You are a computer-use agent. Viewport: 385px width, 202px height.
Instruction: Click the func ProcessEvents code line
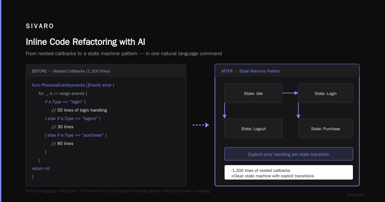point(73,85)
